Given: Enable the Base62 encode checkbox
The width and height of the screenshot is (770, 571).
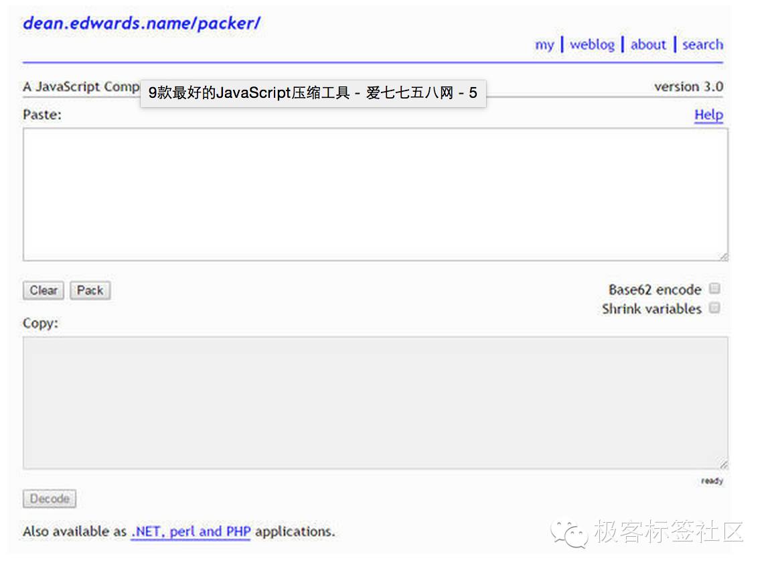Looking at the screenshot, I should 714,288.
